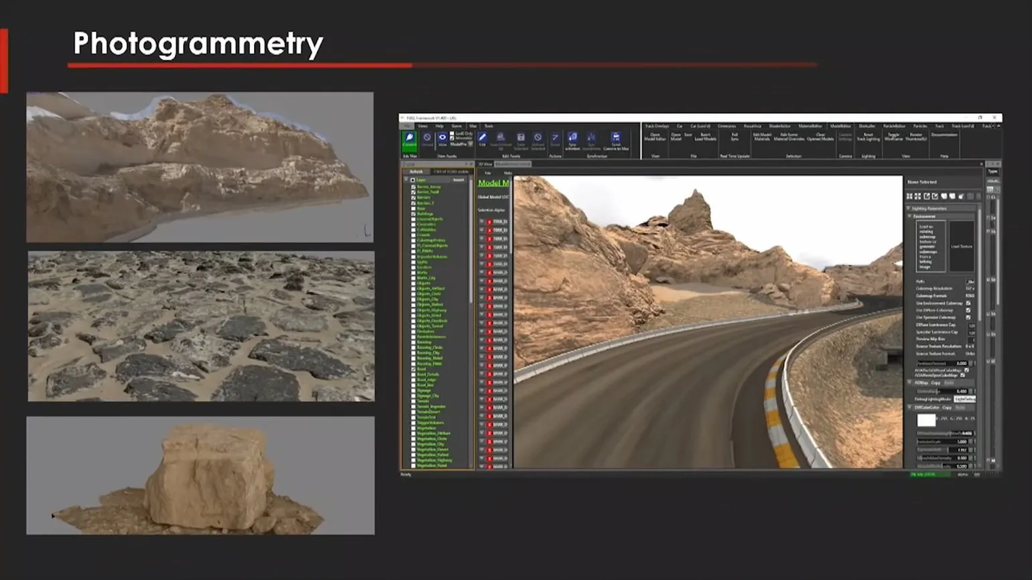Click the white DiffCubeColor swatch
The image size is (1032, 580).
pyautogui.click(x=925, y=420)
